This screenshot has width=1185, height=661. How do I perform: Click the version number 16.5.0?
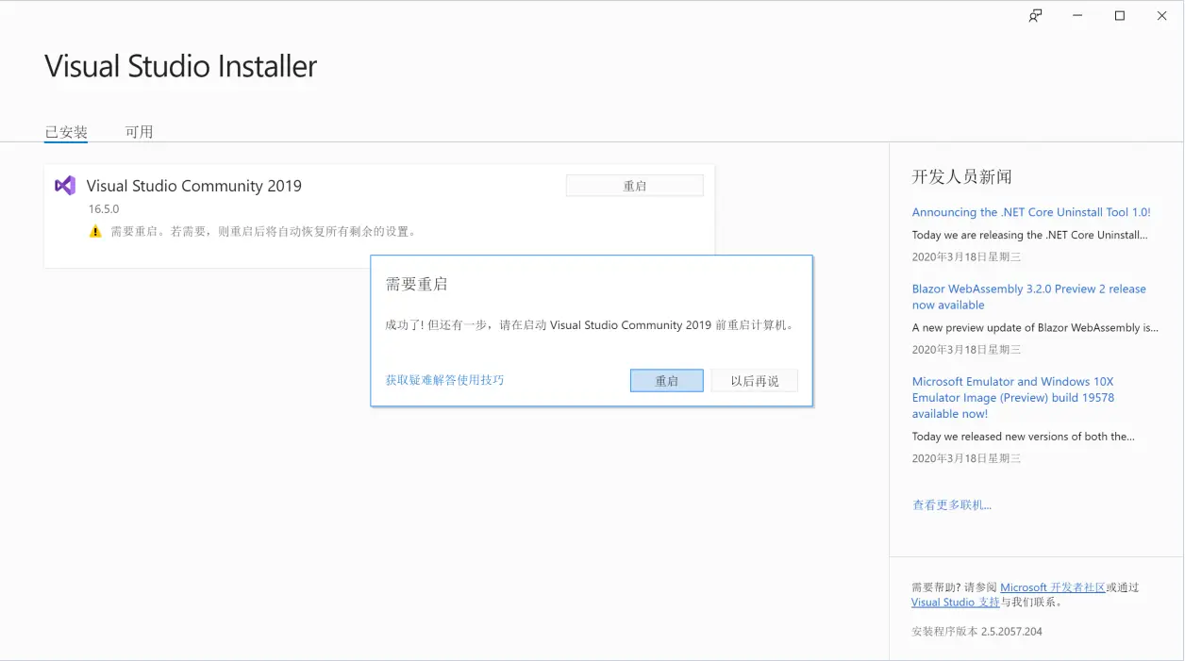point(104,209)
